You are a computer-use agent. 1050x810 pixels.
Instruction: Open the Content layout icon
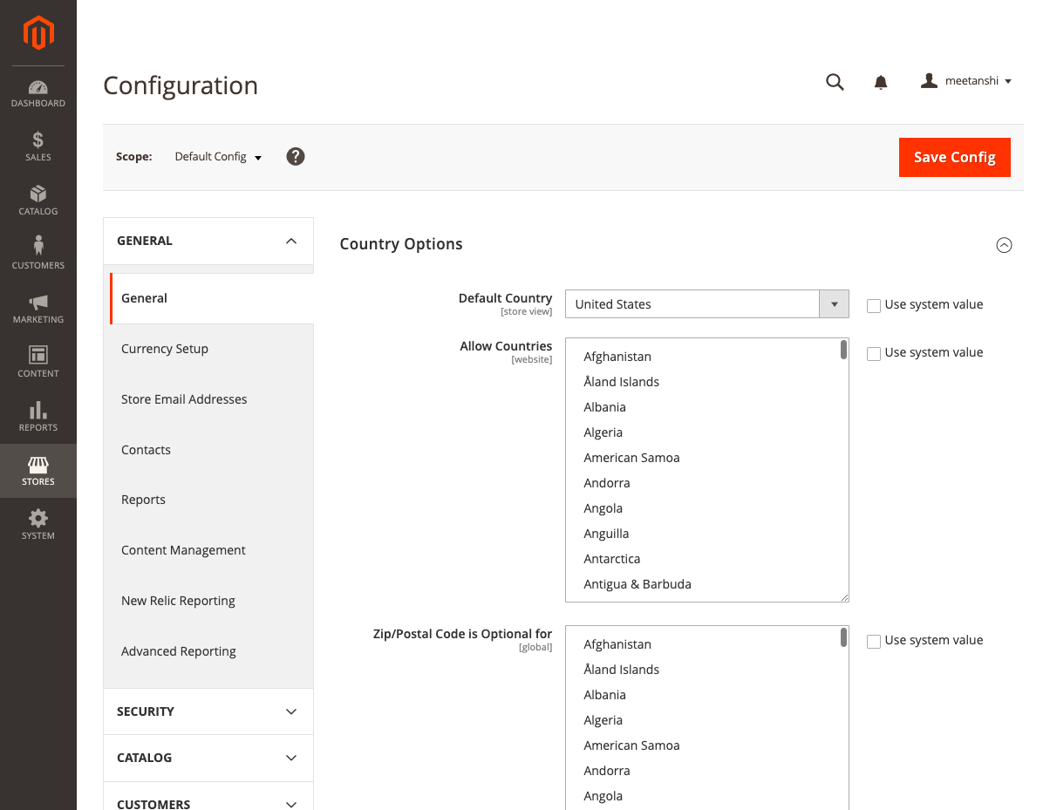click(38, 355)
